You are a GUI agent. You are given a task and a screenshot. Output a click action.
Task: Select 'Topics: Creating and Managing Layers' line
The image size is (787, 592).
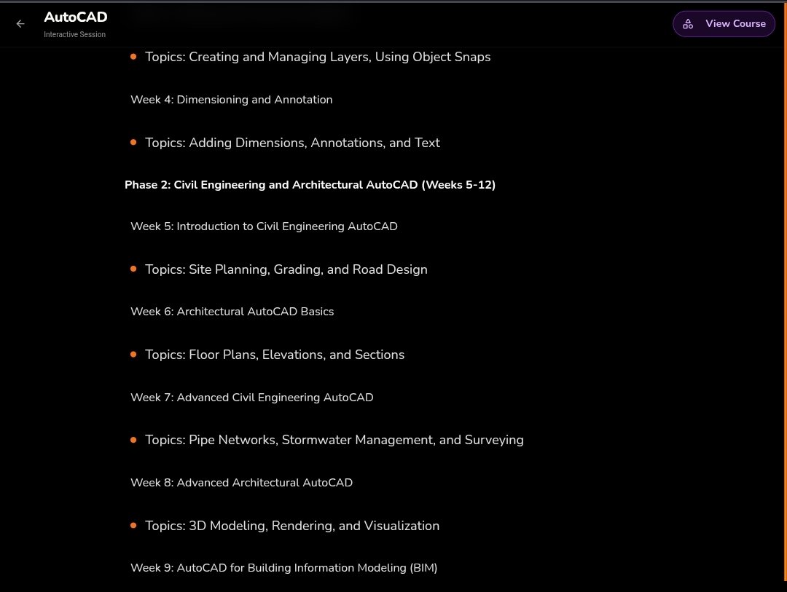coord(318,57)
